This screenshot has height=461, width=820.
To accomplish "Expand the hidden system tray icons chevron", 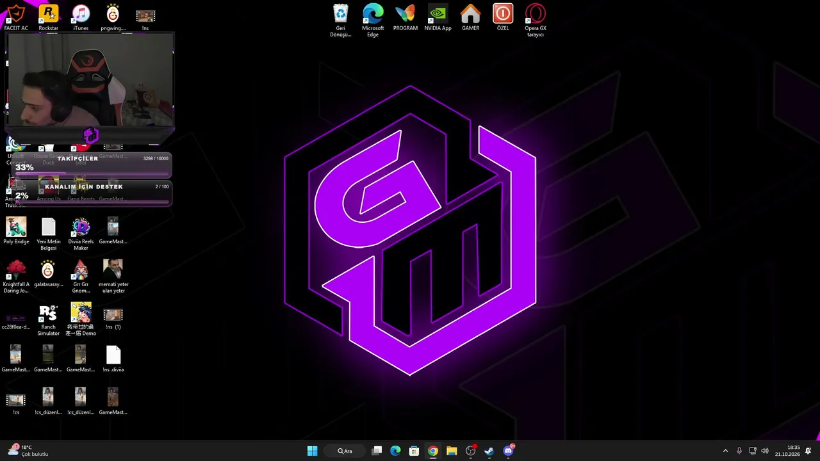I will point(725,451).
